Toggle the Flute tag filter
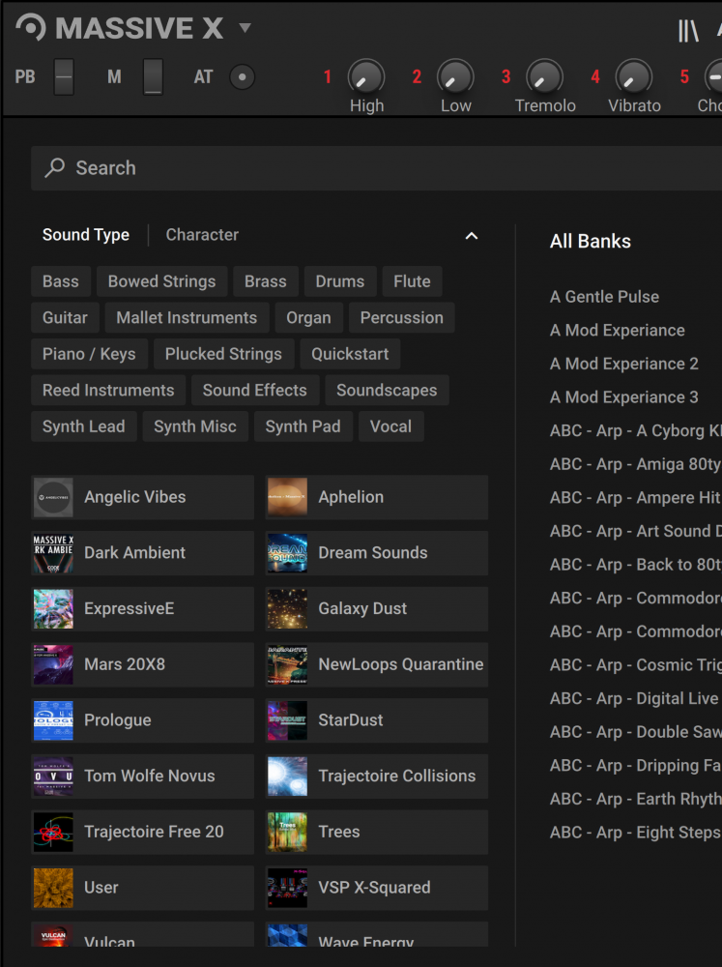 tap(412, 281)
